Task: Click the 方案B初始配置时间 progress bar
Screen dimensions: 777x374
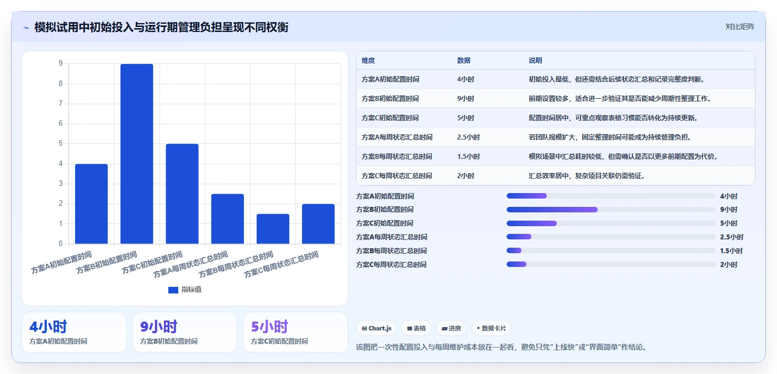Action: click(x=611, y=210)
